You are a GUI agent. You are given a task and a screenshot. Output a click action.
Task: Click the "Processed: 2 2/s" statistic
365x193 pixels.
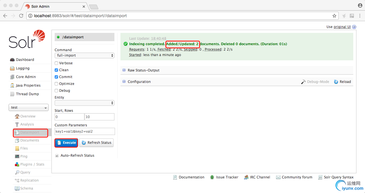pos(219,49)
